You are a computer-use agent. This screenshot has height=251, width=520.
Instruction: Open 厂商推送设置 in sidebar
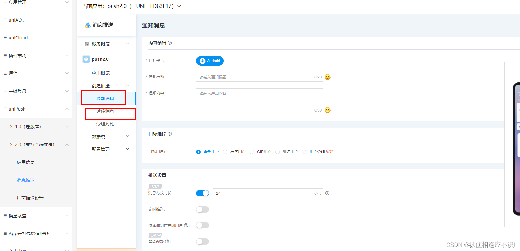tap(30, 198)
